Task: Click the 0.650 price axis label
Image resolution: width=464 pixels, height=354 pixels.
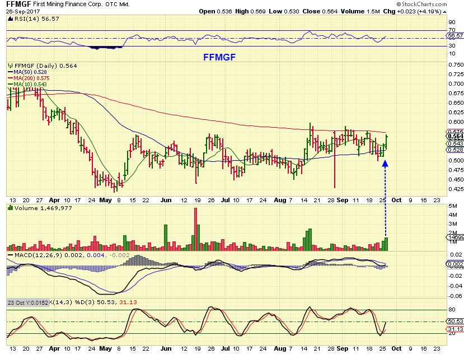Action: 456,103
